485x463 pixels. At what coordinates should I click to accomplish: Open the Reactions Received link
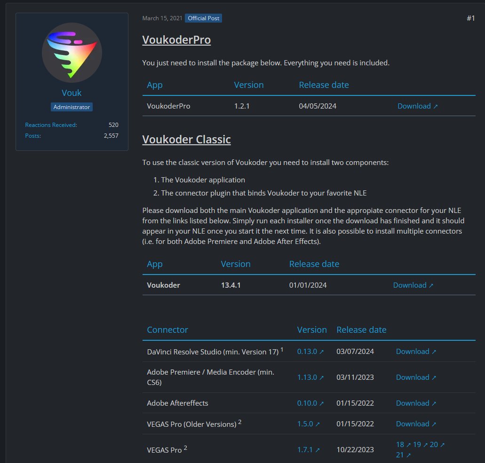[x=51, y=125]
